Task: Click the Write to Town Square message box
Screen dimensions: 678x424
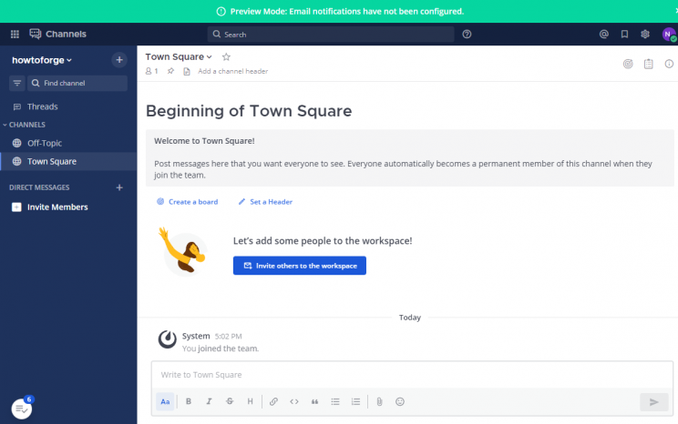Action: pos(412,375)
